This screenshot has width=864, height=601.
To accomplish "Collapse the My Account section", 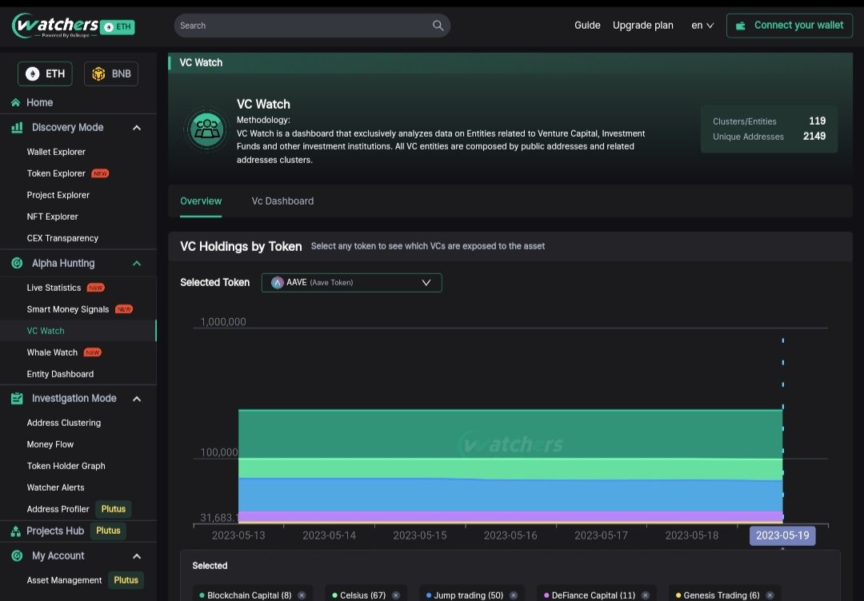I will (x=137, y=556).
